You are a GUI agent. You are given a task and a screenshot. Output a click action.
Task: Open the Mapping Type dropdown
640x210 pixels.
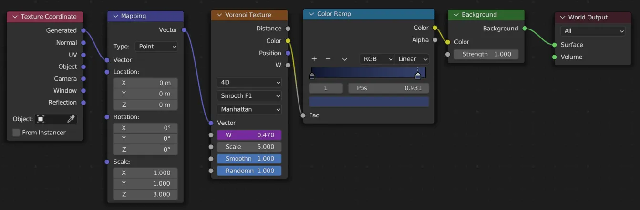pos(156,47)
